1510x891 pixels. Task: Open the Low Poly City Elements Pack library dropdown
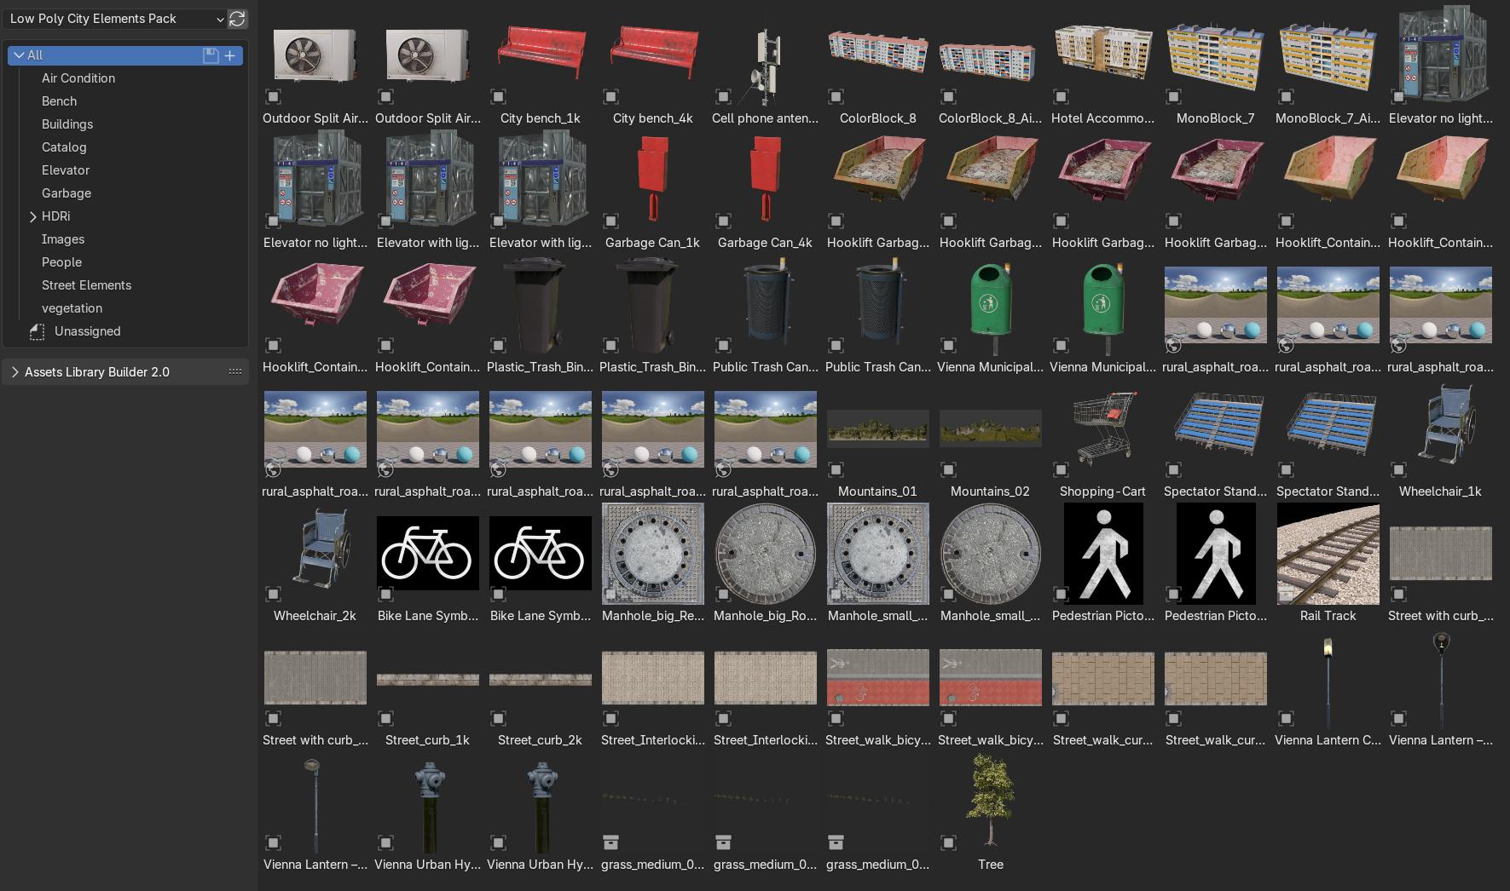click(115, 19)
